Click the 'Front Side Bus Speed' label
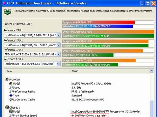The width and height of the screenshot is (157, 117). [25, 115]
